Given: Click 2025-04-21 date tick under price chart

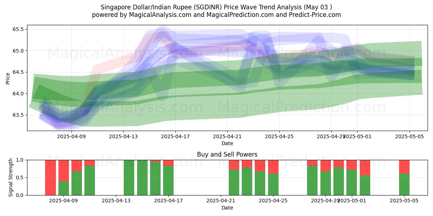Looking at the screenshot, I should coord(227,136).
